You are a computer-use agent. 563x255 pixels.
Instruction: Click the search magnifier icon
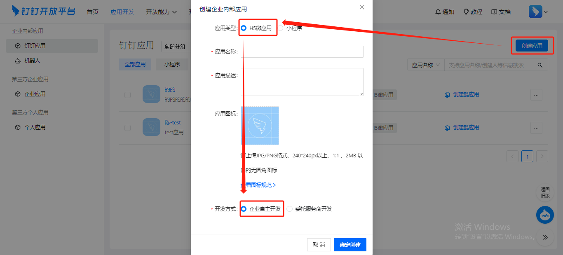tap(540, 65)
